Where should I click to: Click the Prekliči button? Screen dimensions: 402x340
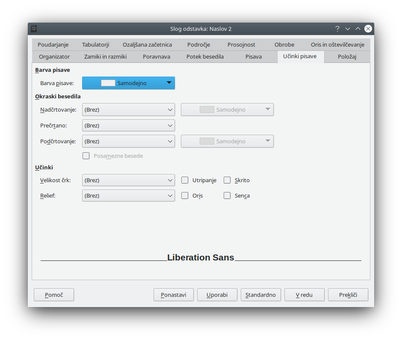pyautogui.click(x=348, y=295)
